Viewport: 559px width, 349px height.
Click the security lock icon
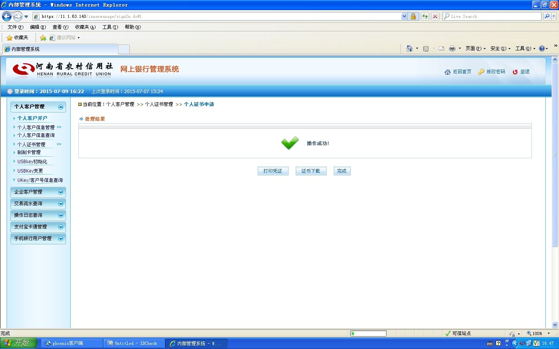(x=413, y=16)
